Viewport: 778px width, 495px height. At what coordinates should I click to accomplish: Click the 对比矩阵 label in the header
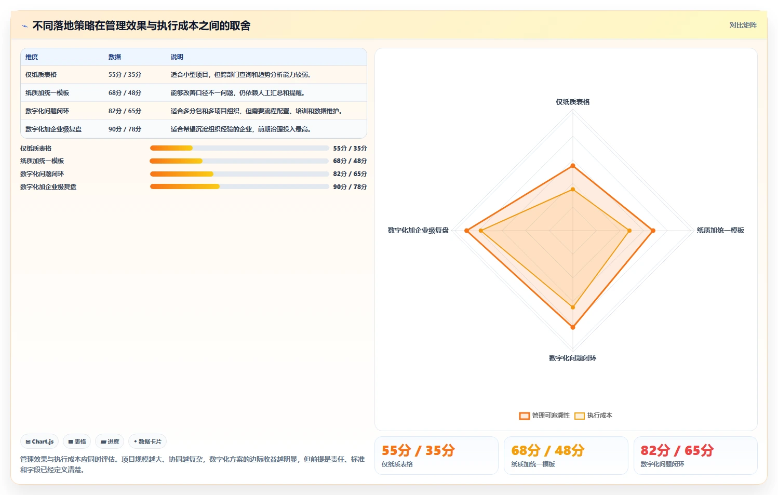[743, 25]
